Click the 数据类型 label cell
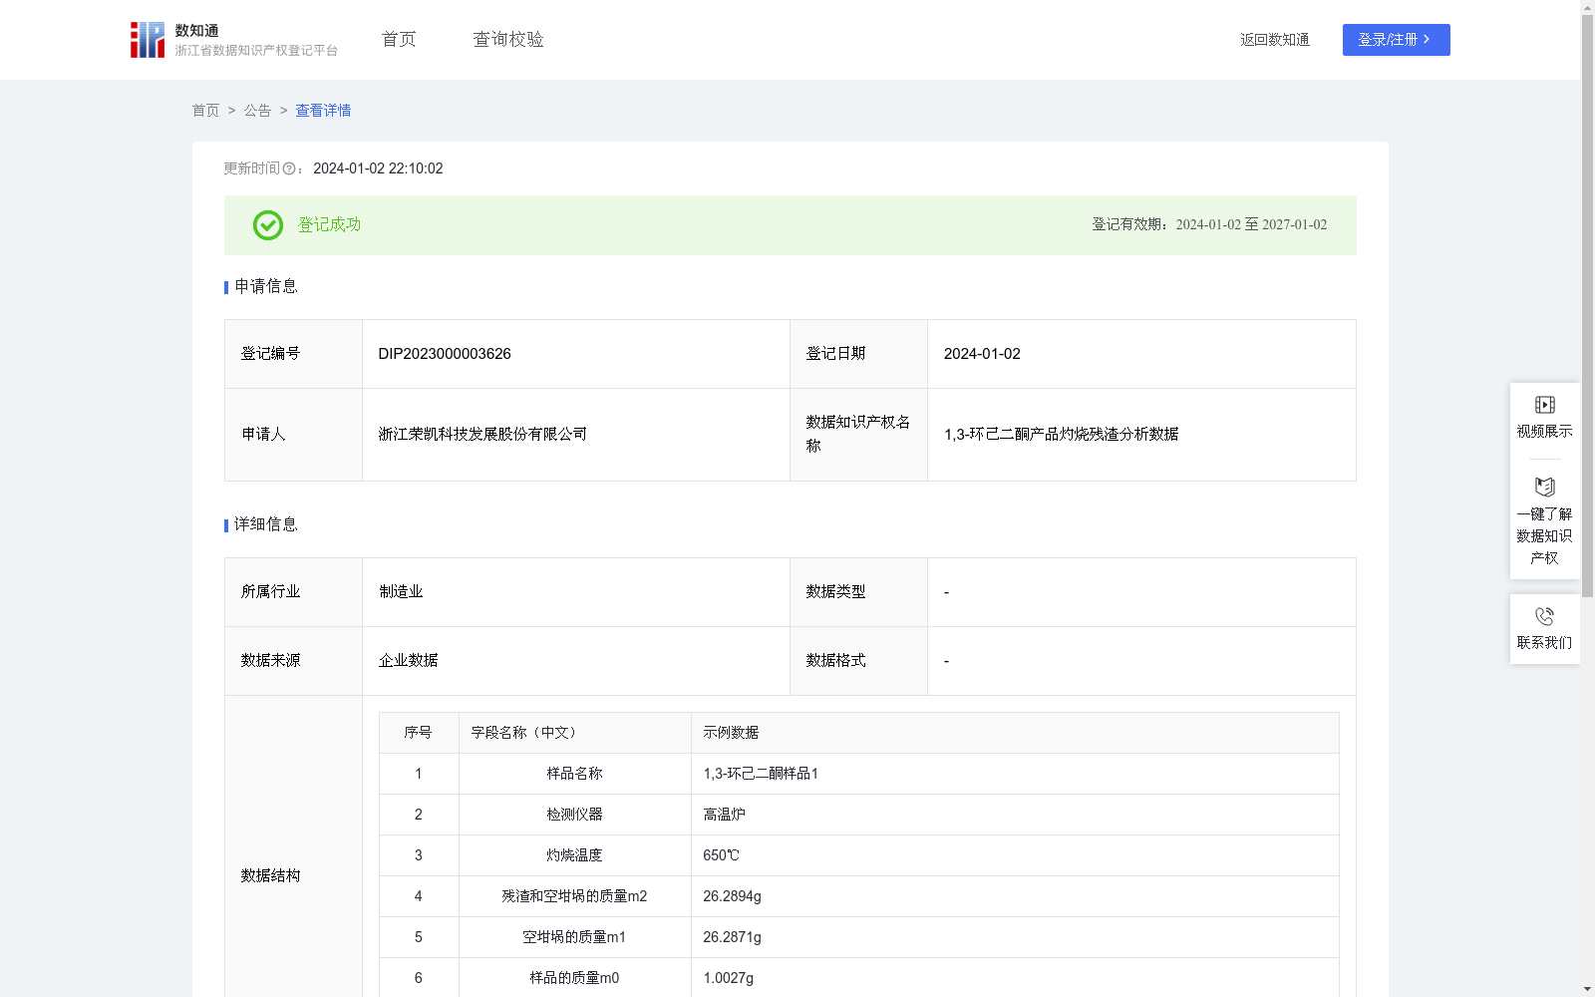Screen dimensions: 1595x997 858,592
